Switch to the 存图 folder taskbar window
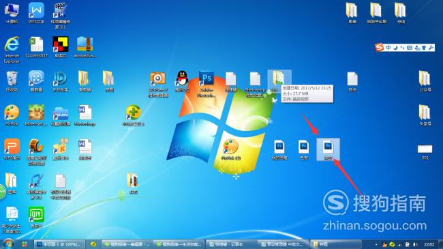The image size is (443, 249). point(335,244)
